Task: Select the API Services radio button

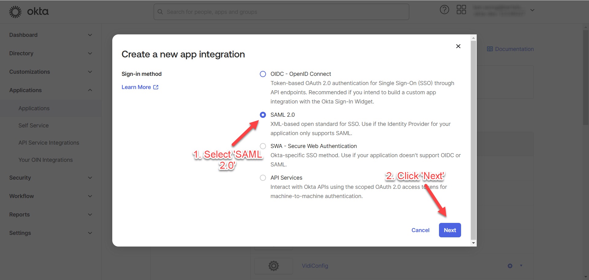Action: tap(263, 178)
